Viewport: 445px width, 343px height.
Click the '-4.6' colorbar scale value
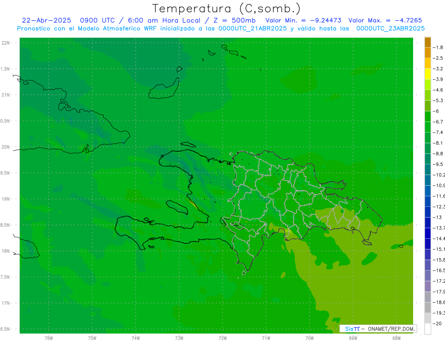[438, 90]
